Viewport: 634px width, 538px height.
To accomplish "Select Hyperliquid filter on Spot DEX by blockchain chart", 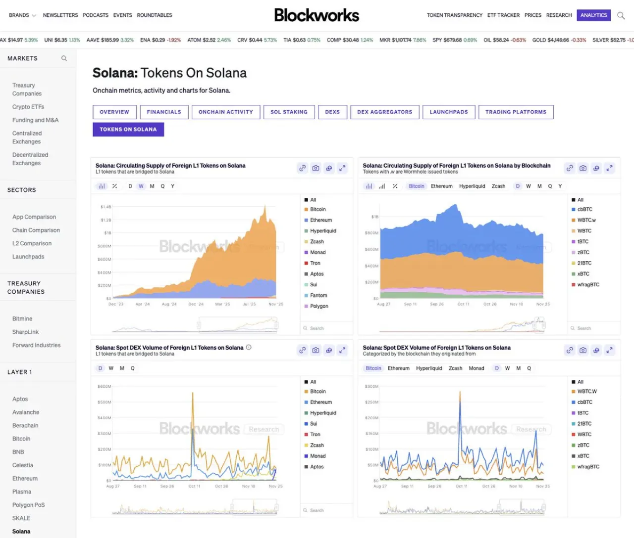I will tap(429, 368).
